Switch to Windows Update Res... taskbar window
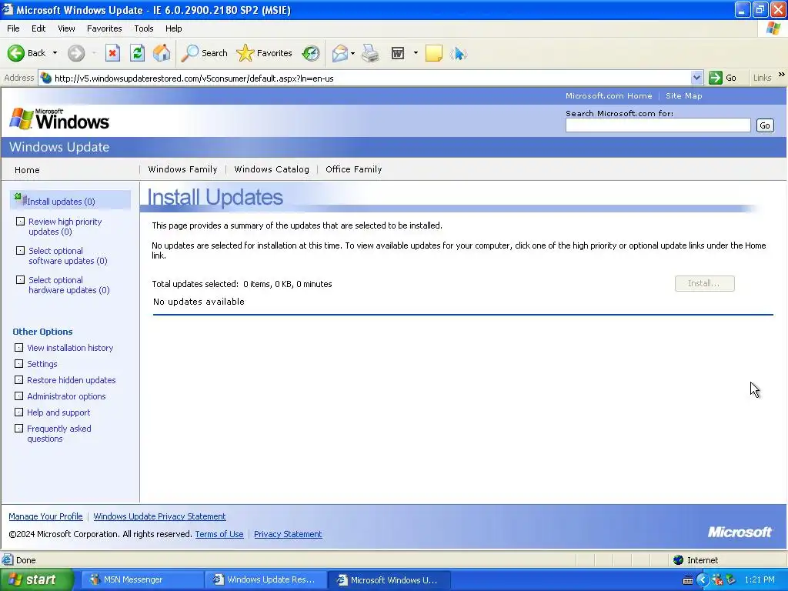 pyautogui.click(x=265, y=579)
